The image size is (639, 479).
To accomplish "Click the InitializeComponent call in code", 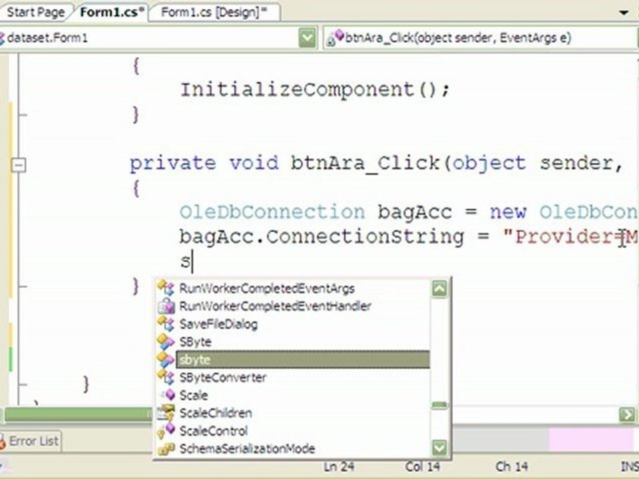I will [x=315, y=90].
